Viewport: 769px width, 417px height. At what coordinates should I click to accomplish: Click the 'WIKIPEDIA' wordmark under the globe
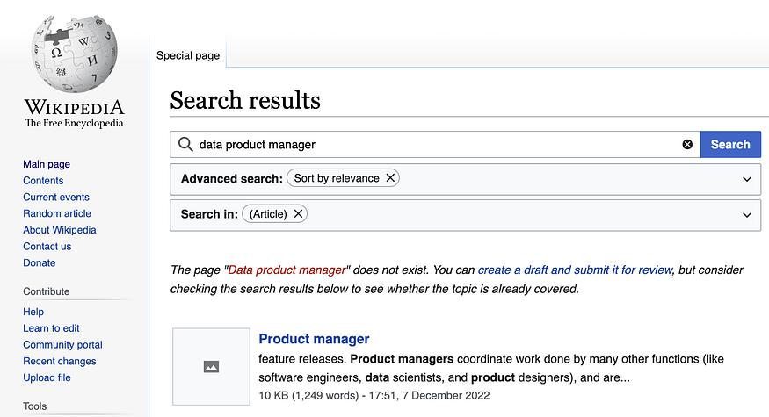pos(75,107)
